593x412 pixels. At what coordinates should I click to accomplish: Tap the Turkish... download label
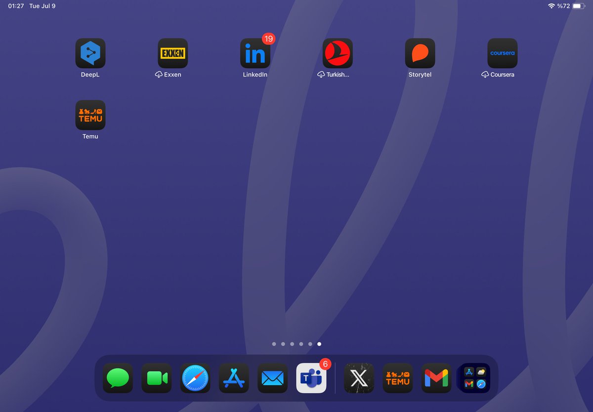coord(333,75)
